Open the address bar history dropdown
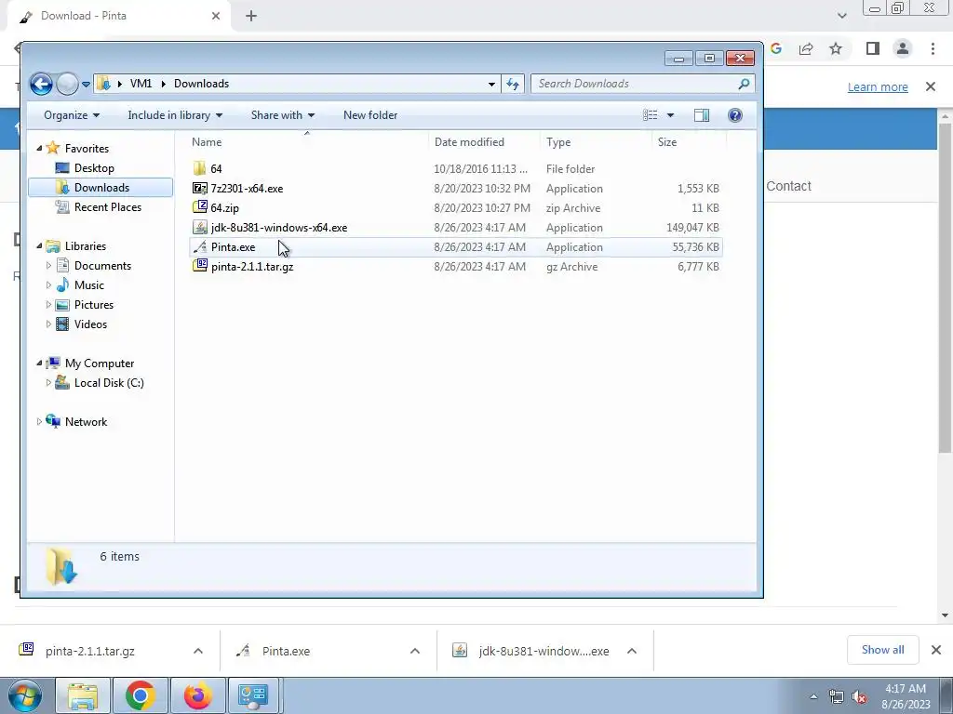The width and height of the screenshot is (953, 714). tap(491, 84)
